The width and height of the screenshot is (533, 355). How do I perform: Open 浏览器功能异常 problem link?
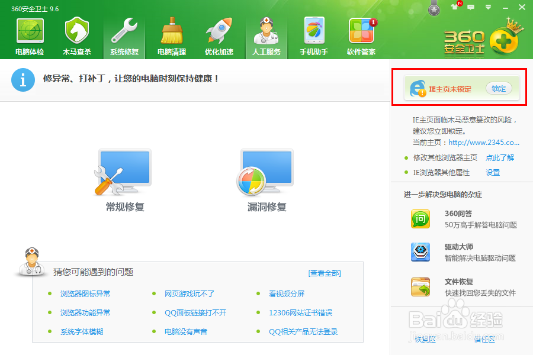tap(85, 313)
